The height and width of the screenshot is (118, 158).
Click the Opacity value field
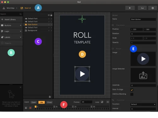pyautogui.click(x=143, y=43)
